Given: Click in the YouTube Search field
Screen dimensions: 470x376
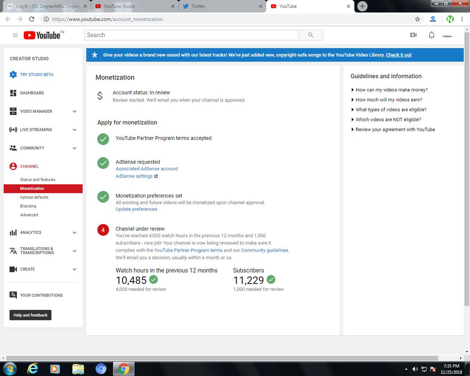Looking at the screenshot, I should coord(192,35).
